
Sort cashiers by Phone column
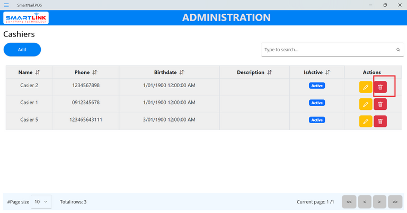click(x=94, y=72)
